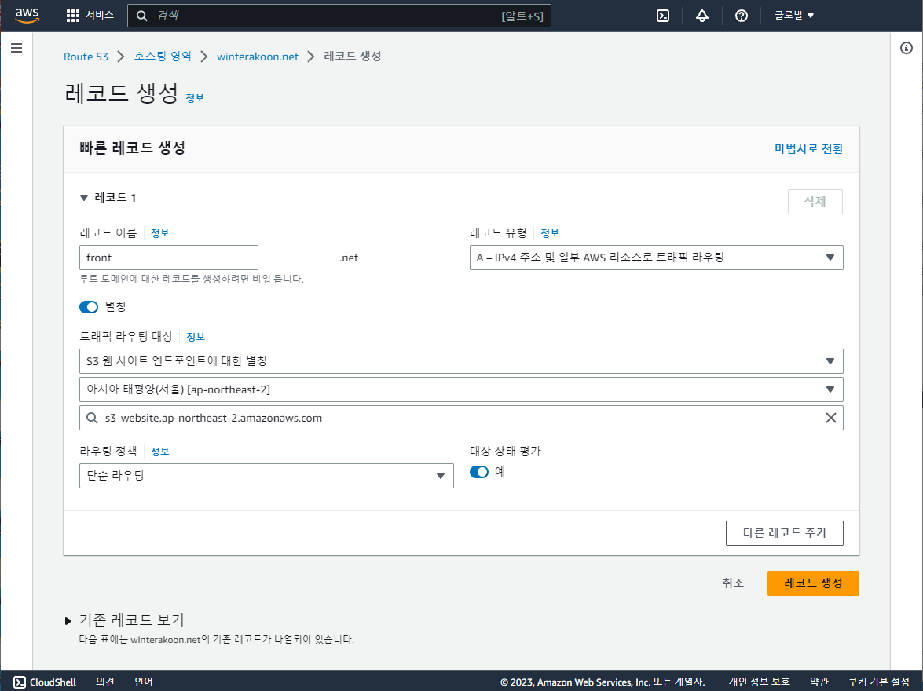Launch CloudShell from the top bar icon
This screenshot has width=923, height=691.
[x=663, y=16]
